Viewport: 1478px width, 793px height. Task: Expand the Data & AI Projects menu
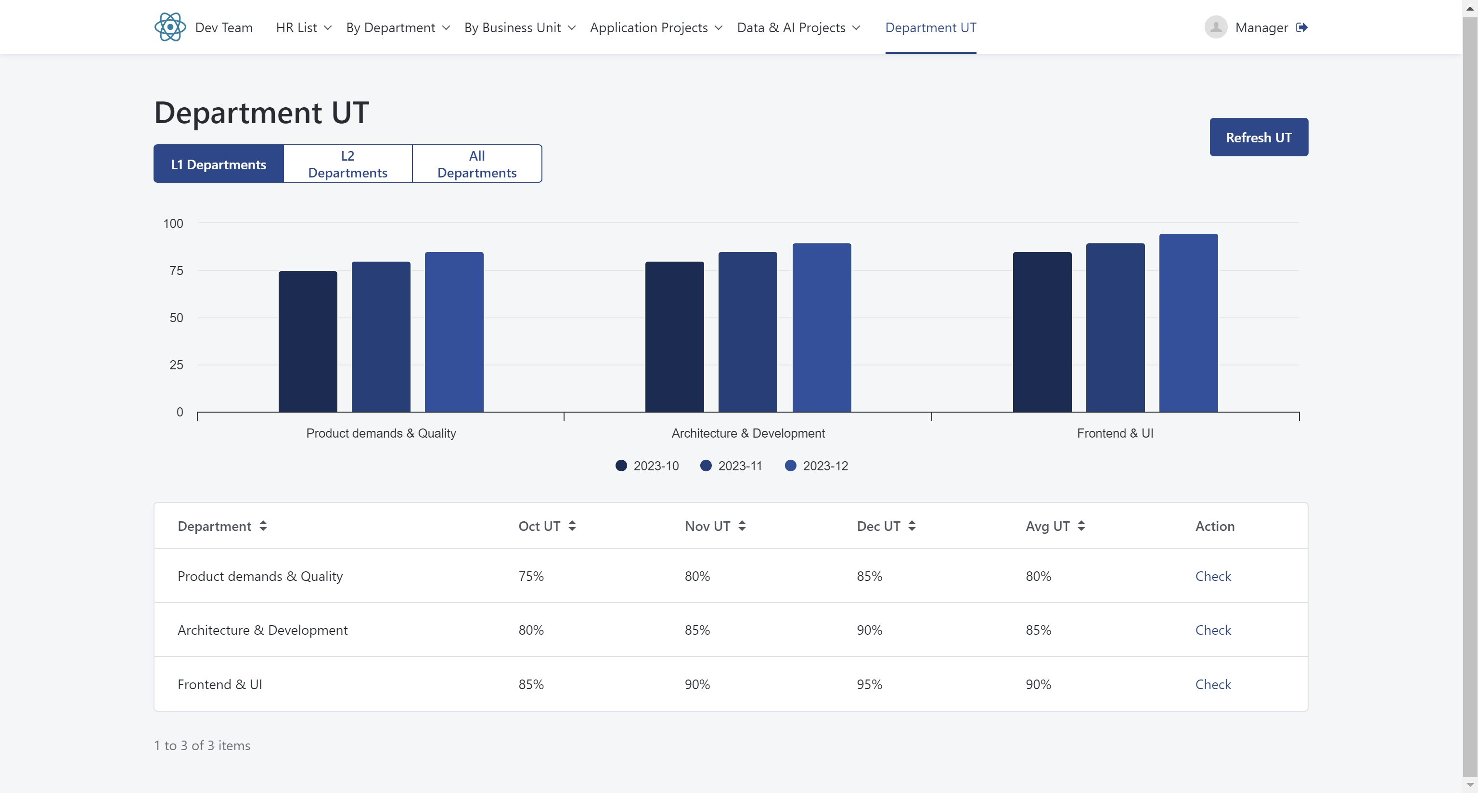pos(798,27)
